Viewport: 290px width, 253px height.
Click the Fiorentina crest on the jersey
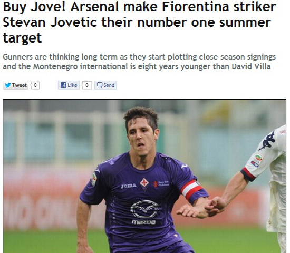pos(144,184)
